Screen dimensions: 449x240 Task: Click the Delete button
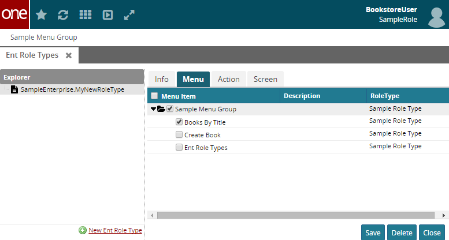coord(402,233)
